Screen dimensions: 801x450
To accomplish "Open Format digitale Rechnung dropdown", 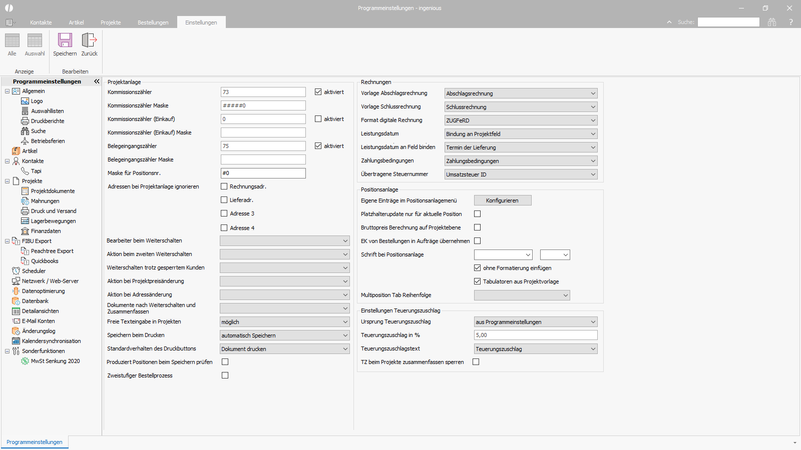I will pos(521,120).
